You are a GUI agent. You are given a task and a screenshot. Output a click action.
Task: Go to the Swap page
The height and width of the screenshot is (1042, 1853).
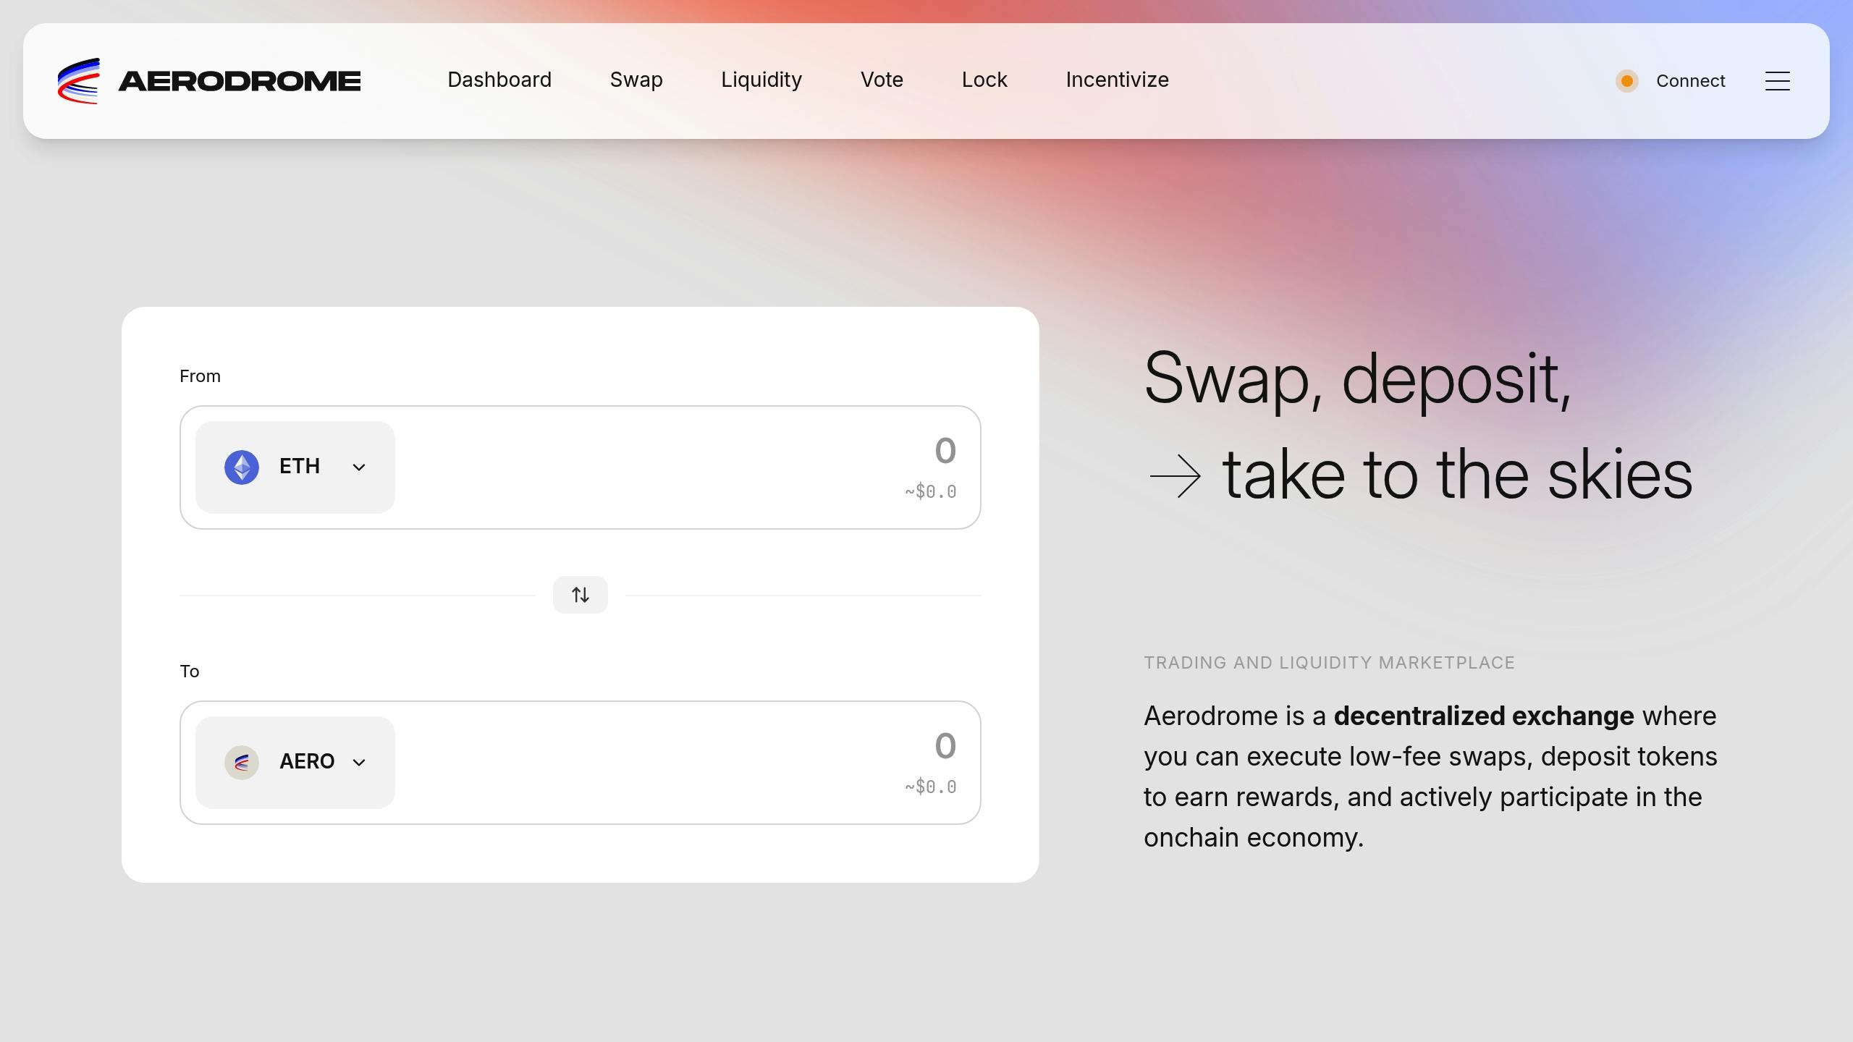pyautogui.click(x=636, y=80)
